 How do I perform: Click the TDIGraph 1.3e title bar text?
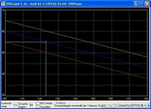point(44,4)
